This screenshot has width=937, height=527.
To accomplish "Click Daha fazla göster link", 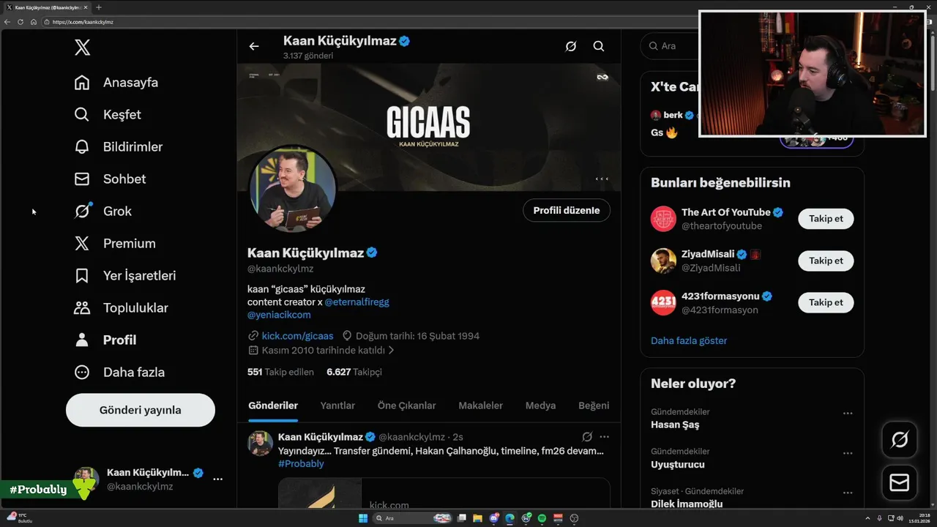I will point(689,341).
